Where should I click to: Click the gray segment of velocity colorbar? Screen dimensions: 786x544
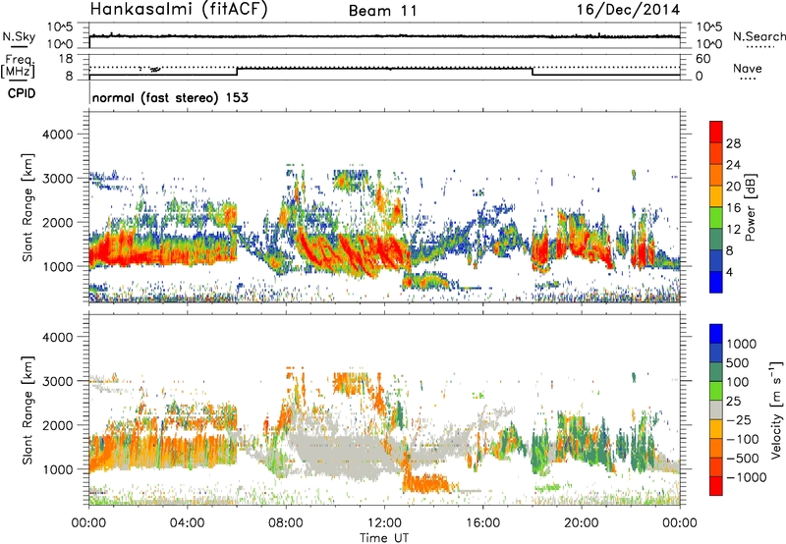716,410
